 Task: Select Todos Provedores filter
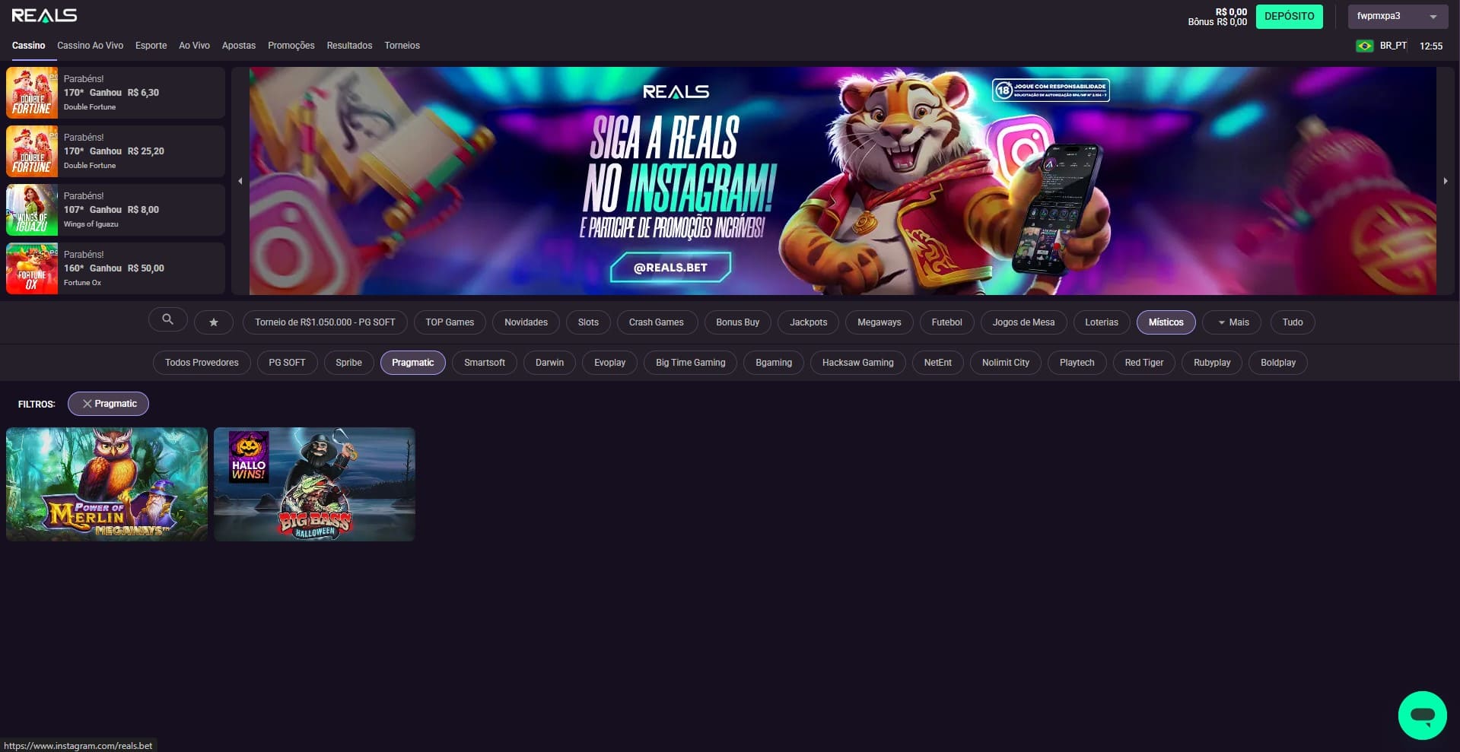coord(202,363)
